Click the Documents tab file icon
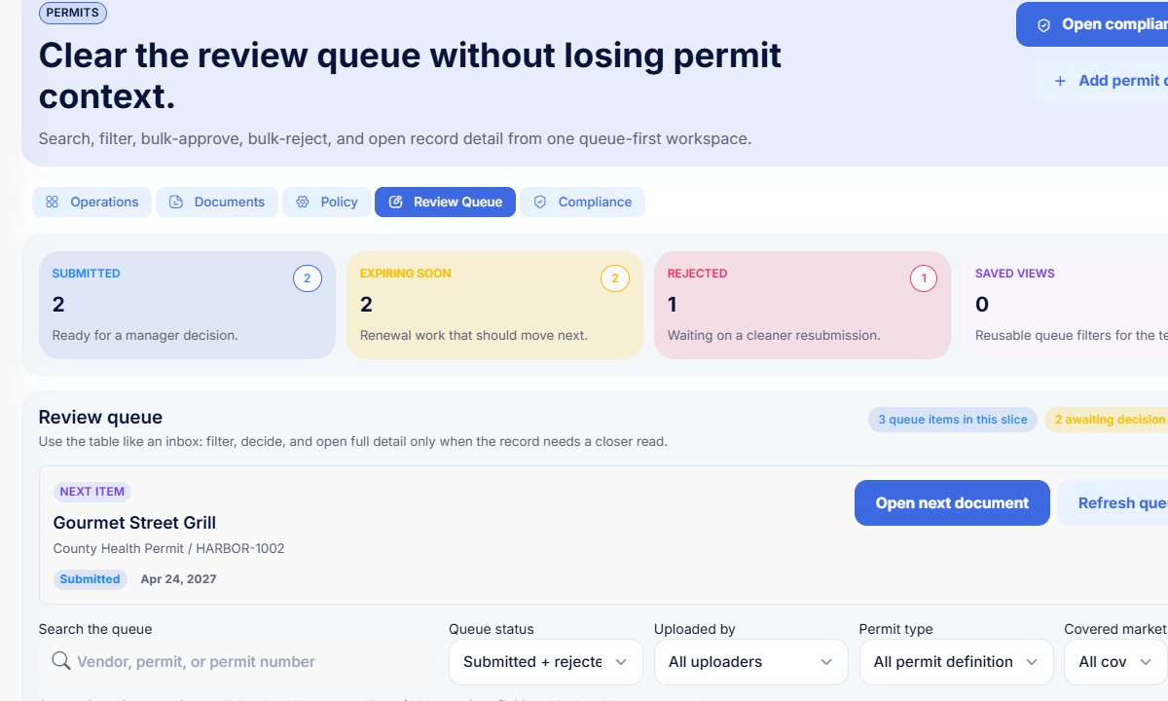Image resolution: width=1168 pixels, height=701 pixels. pyautogui.click(x=176, y=203)
